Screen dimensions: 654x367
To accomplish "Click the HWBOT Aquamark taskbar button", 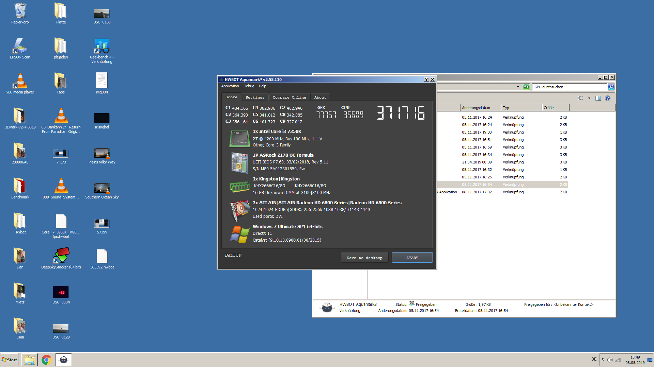I will pyautogui.click(x=64, y=360).
